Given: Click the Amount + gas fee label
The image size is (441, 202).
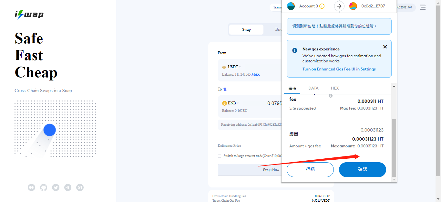Looking at the screenshot, I should pos(305,146).
